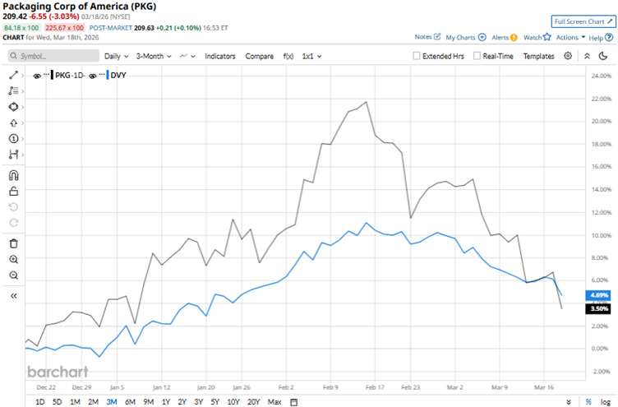Viewport: 618px width, 407px height.
Task: Click the 4.69% DVY price label
Action: [598, 295]
